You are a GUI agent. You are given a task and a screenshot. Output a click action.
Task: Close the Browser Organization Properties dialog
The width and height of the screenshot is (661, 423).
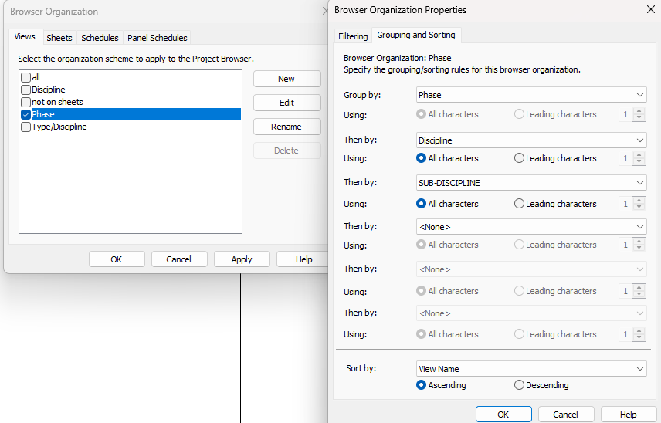(651, 9)
